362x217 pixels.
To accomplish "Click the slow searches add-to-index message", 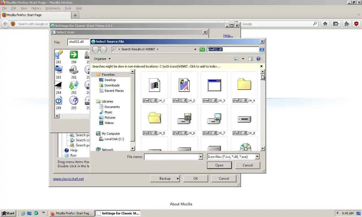I will point(156,66).
